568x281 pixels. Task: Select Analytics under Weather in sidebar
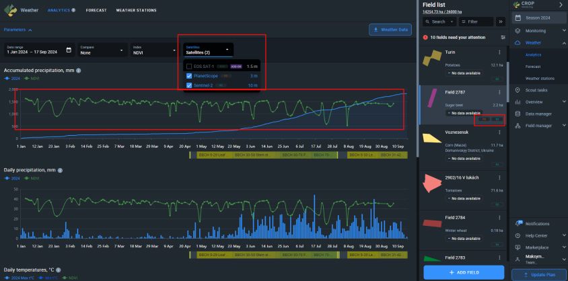(533, 55)
